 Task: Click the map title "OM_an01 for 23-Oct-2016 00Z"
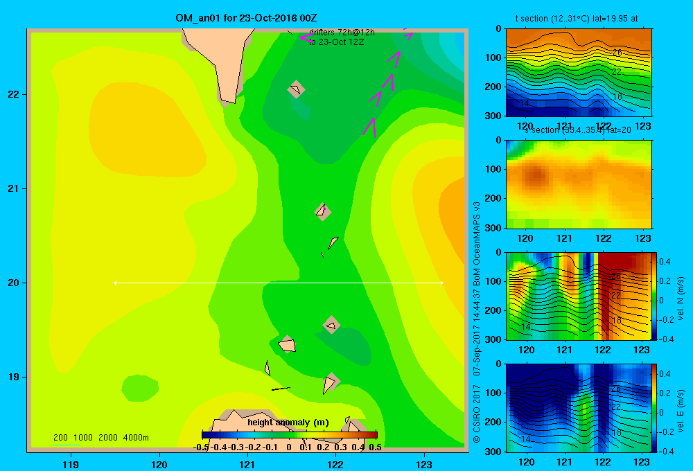[246, 18]
